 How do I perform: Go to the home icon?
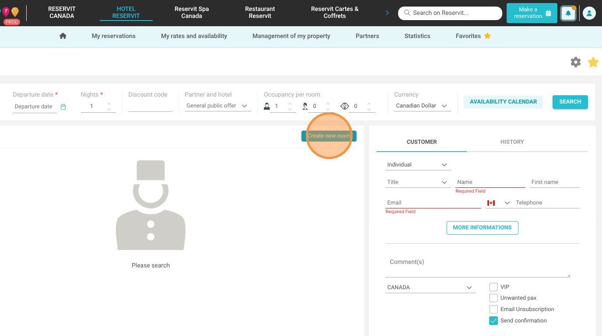click(63, 36)
